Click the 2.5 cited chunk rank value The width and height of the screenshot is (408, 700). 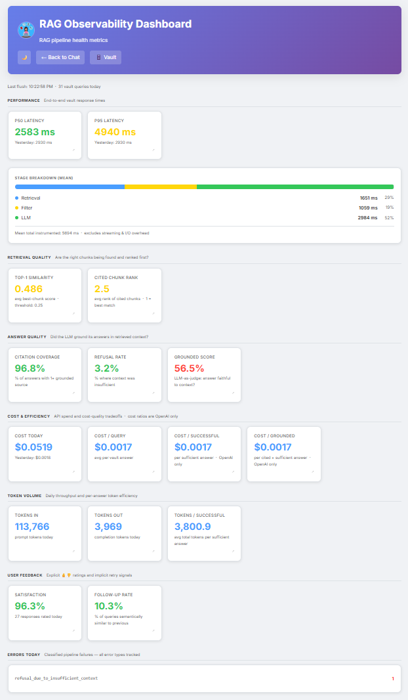[x=102, y=289]
